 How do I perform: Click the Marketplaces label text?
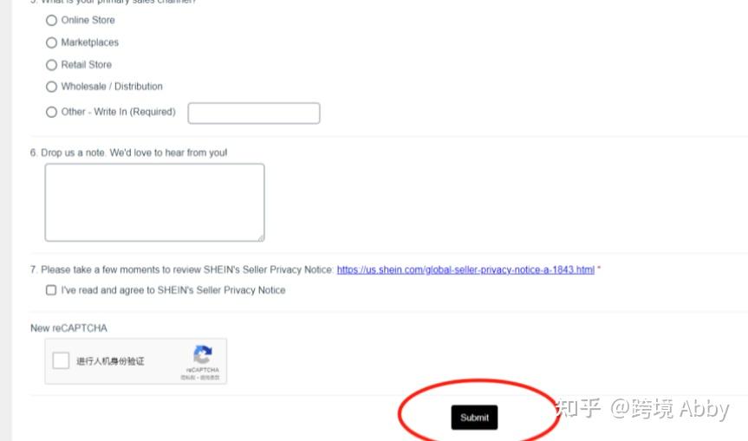[x=89, y=42]
